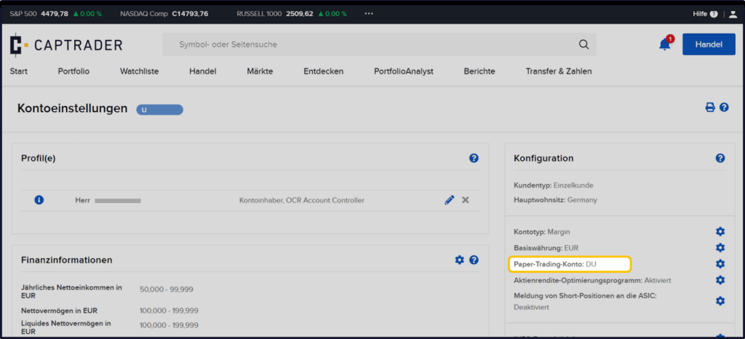745x339 pixels.
Task: Click Kontoinhaber, OCR Account Controller text
Action: (302, 200)
